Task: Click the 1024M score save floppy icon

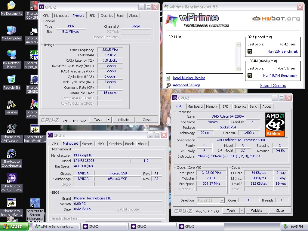Action: (250, 75)
